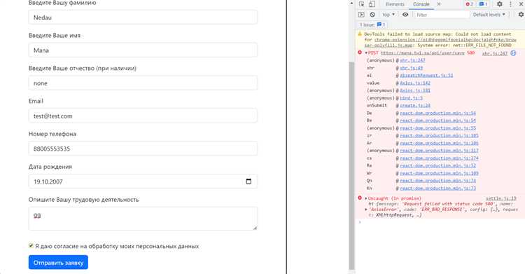Click the Отправить заявку button
Image resolution: width=525 pixels, height=274 pixels.
click(x=58, y=263)
